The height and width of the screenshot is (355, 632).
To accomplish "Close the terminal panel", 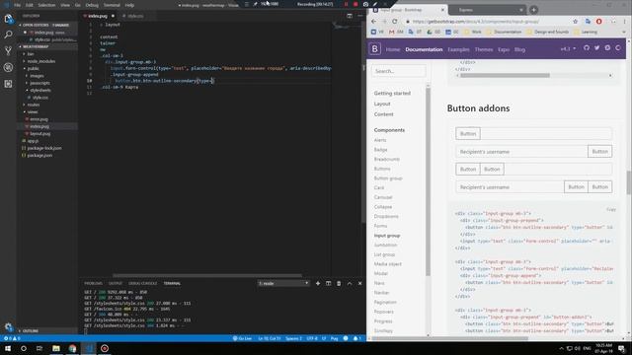I will pyautogui.click(x=359, y=283).
